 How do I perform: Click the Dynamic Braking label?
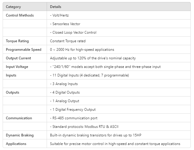point(20,135)
